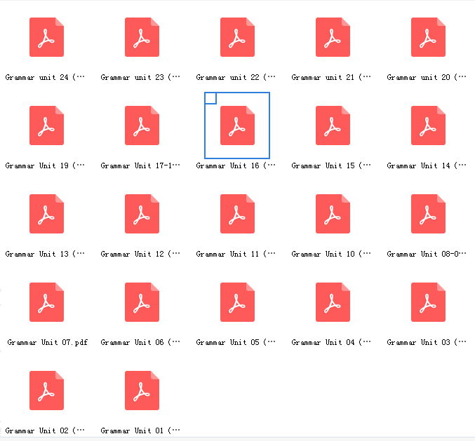Click the 'Grammar Unit 14' file name
Screen dimensions: 475x441
click(427, 166)
